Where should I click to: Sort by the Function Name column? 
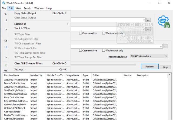click(x=16, y=75)
